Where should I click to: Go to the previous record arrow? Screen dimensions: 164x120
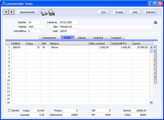(6, 12)
